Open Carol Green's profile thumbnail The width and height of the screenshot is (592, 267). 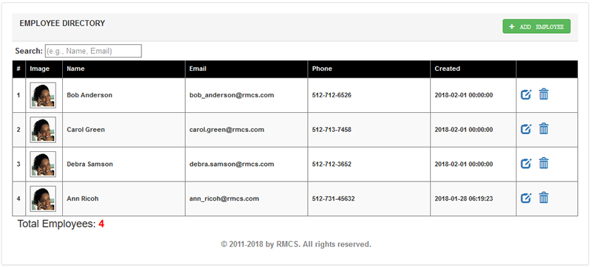click(x=43, y=130)
